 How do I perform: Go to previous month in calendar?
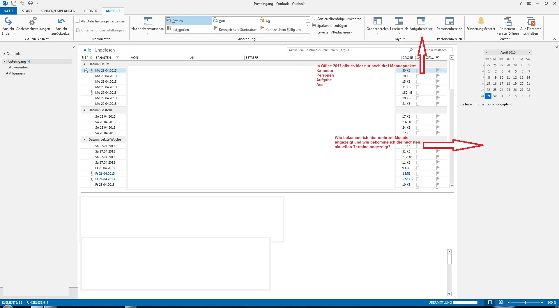pos(487,52)
